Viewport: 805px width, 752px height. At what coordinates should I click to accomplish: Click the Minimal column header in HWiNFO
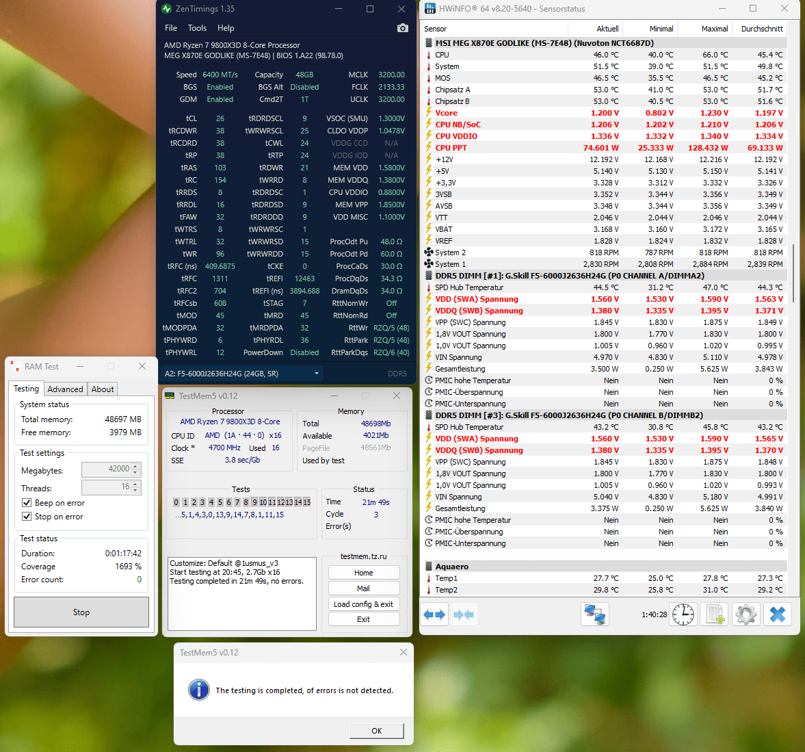click(x=650, y=29)
